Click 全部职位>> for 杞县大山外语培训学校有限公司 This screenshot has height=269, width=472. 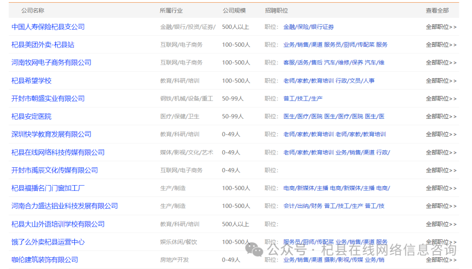pyautogui.click(x=441, y=224)
